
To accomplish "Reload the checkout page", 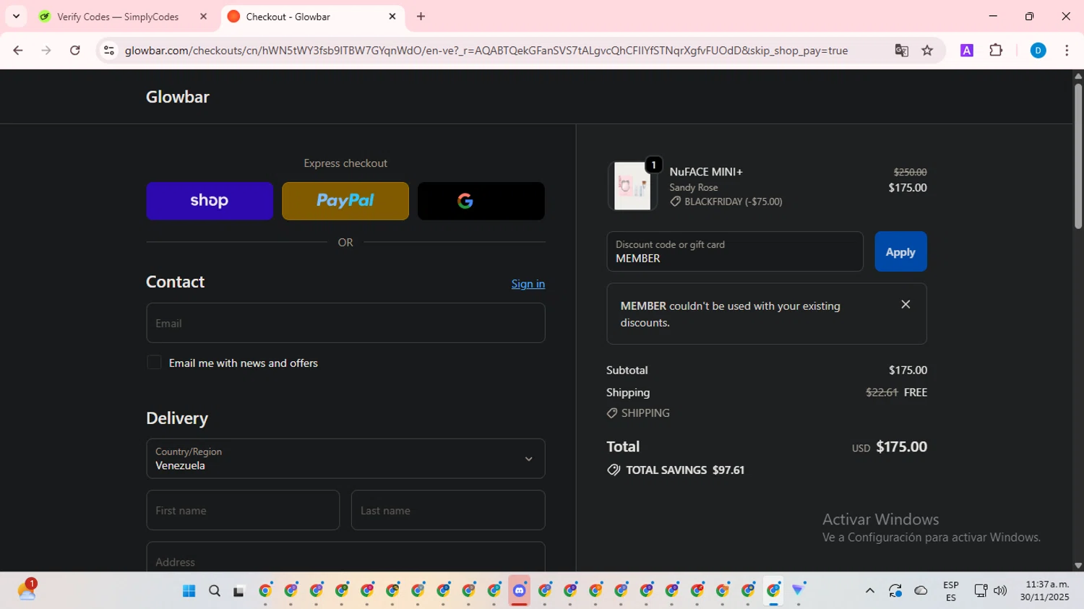I will point(75,51).
